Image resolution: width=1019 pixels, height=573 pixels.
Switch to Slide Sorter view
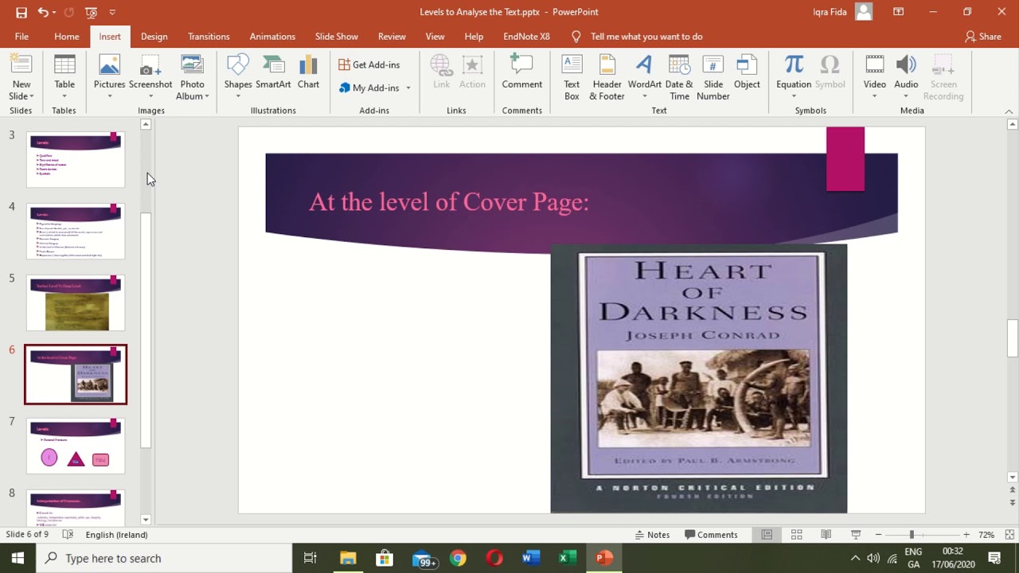[796, 535]
